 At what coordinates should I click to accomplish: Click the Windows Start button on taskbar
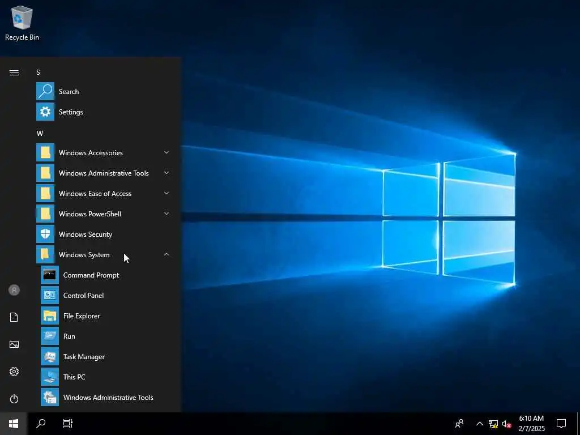click(x=14, y=424)
